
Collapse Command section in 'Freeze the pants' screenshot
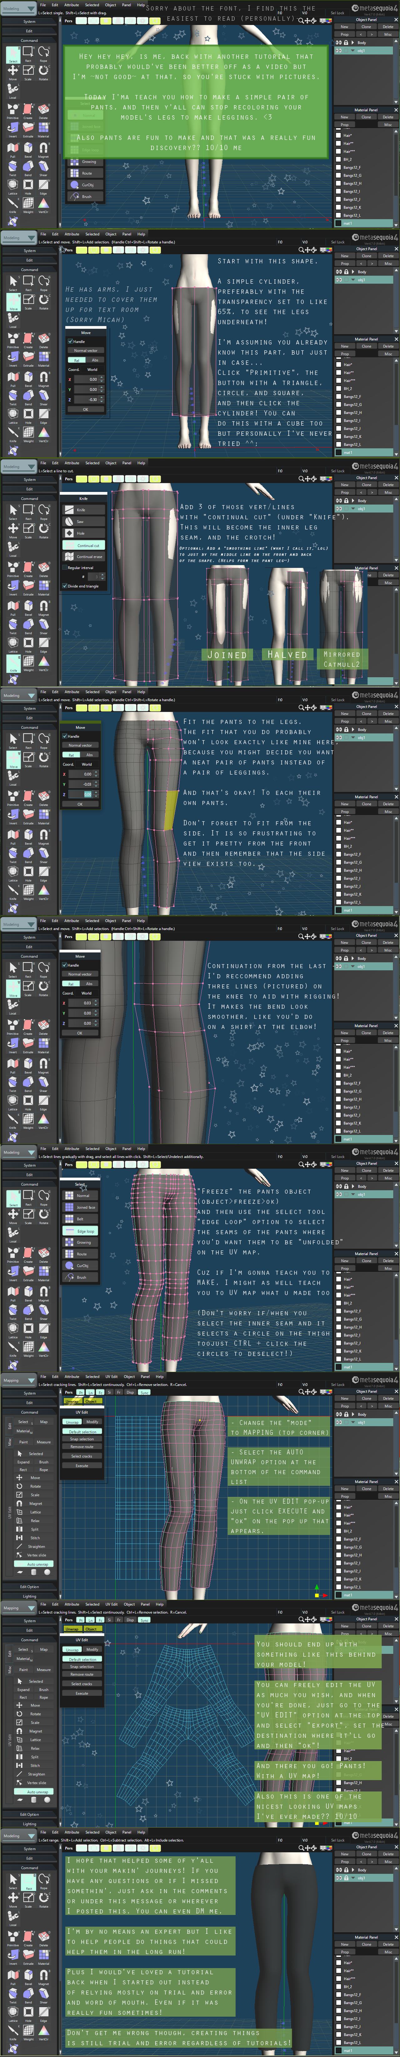coord(29,1184)
